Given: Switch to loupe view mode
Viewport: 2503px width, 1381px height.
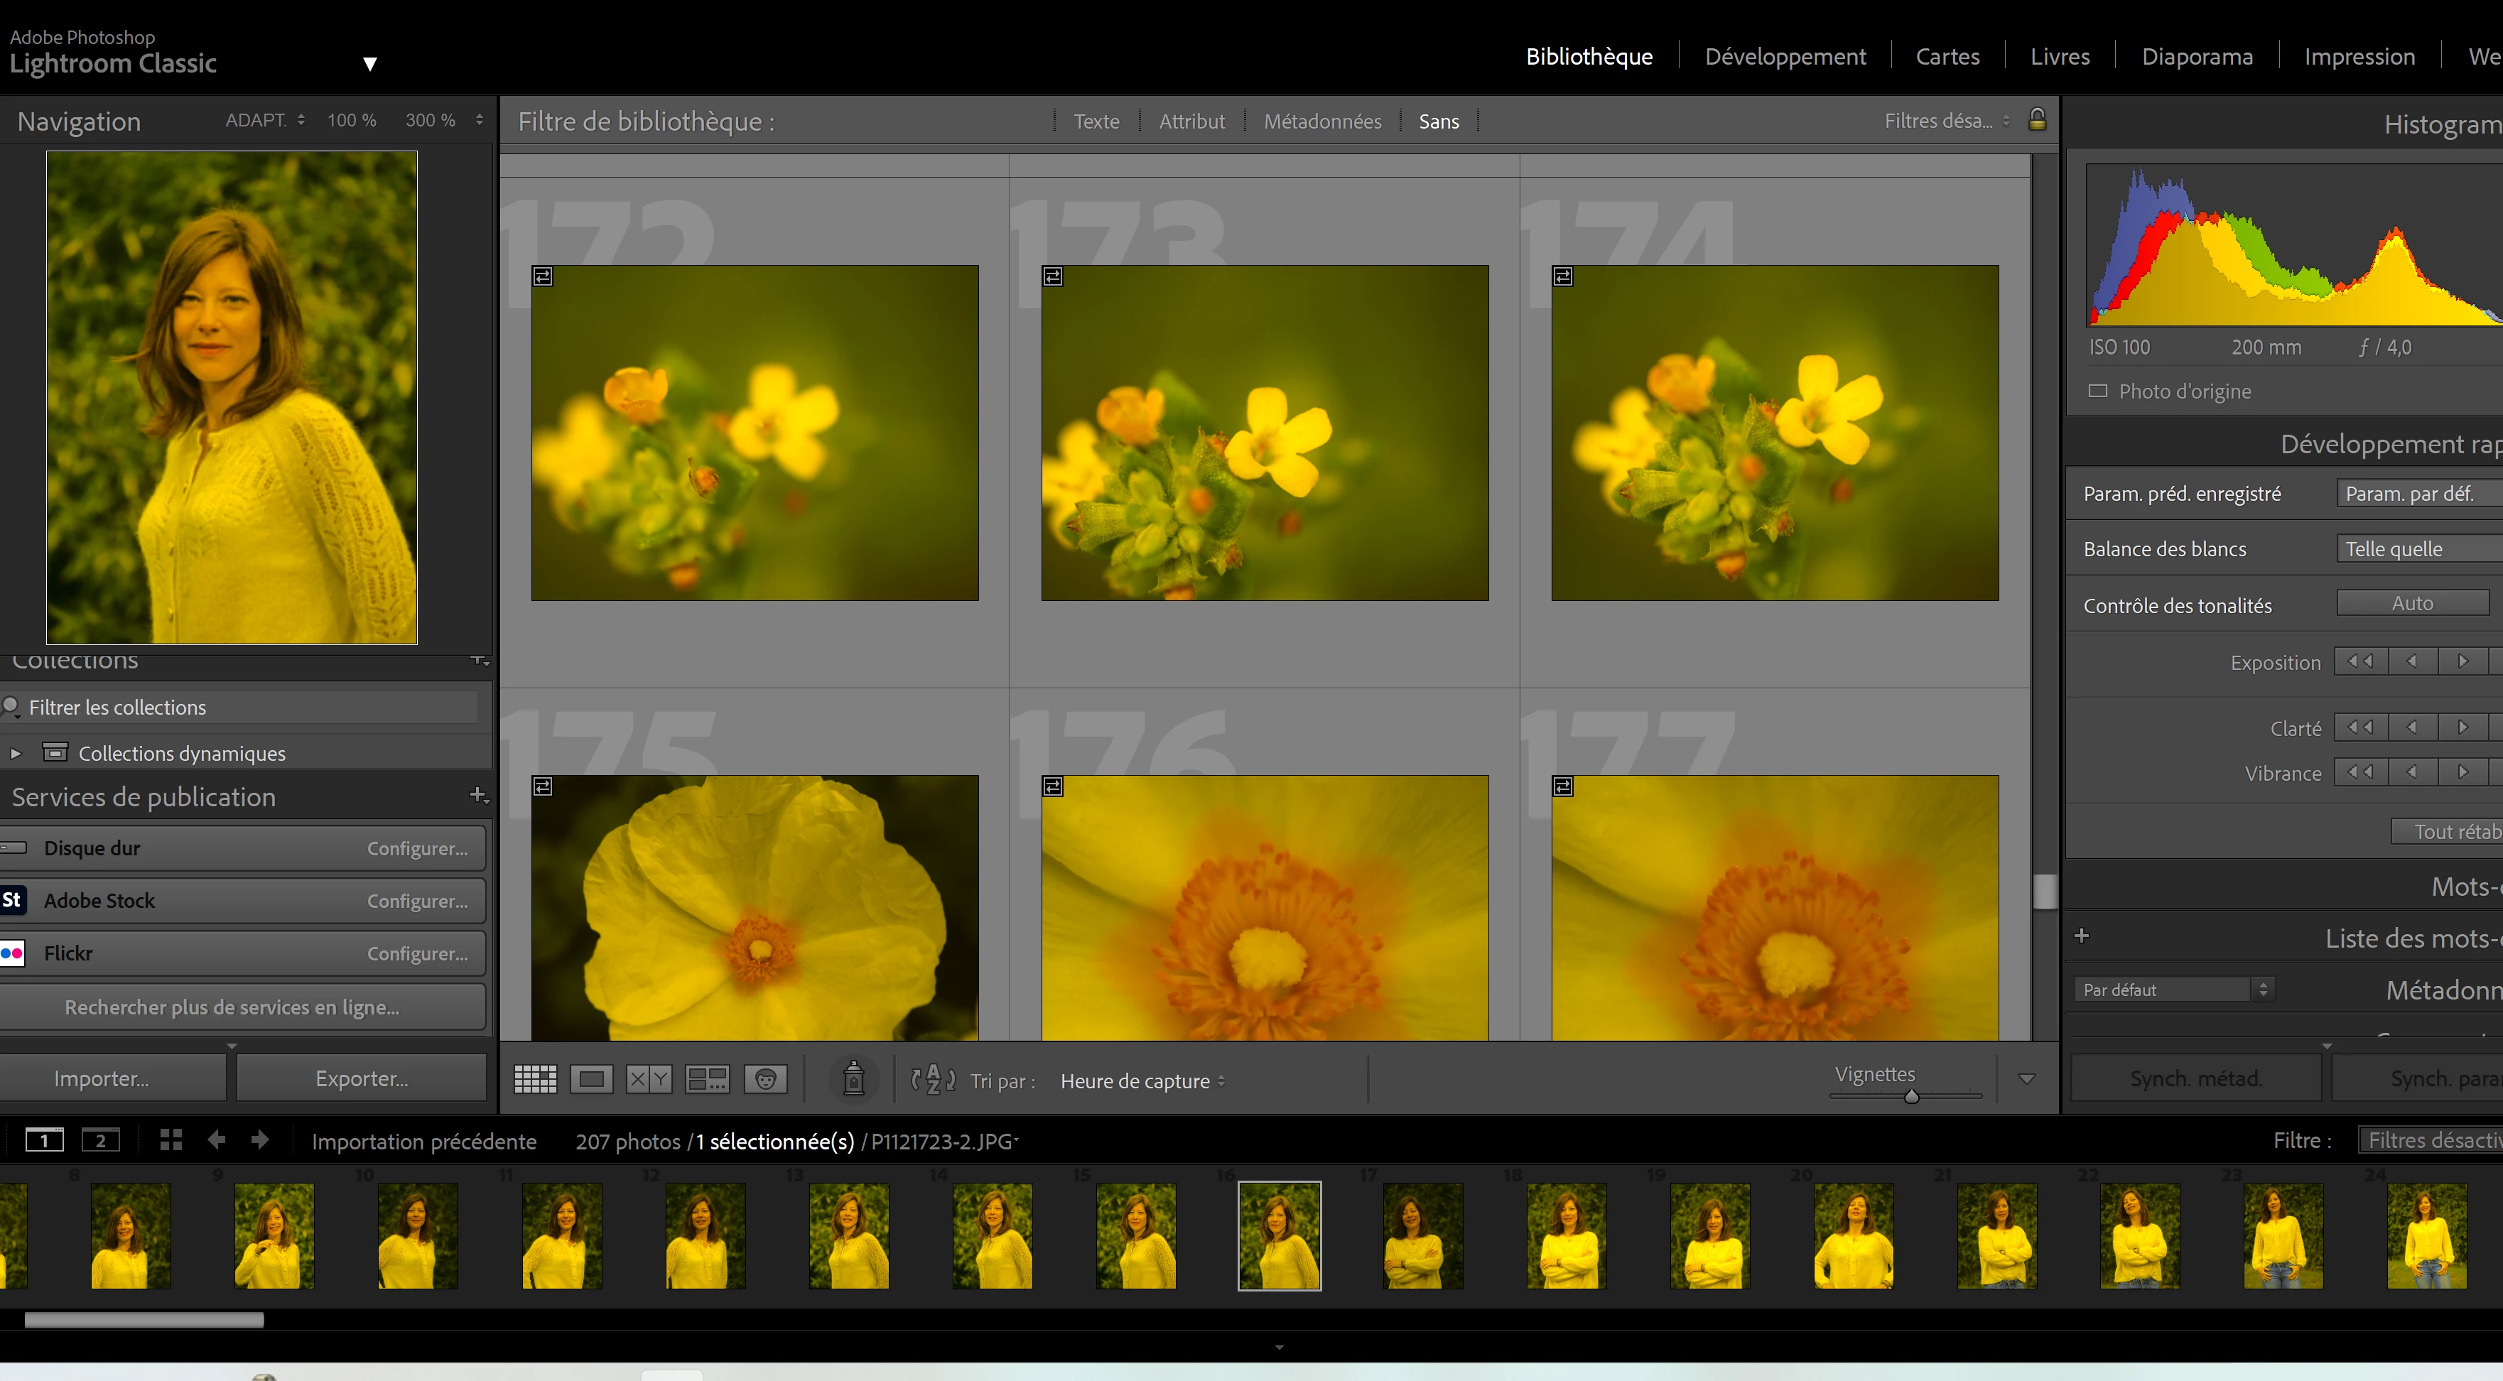Looking at the screenshot, I should pyautogui.click(x=592, y=1079).
